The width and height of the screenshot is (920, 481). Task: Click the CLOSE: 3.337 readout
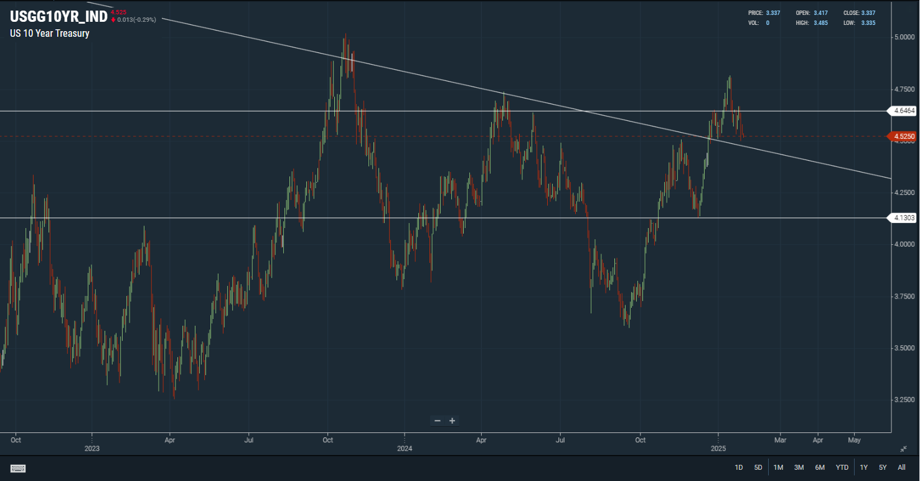point(859,13)
